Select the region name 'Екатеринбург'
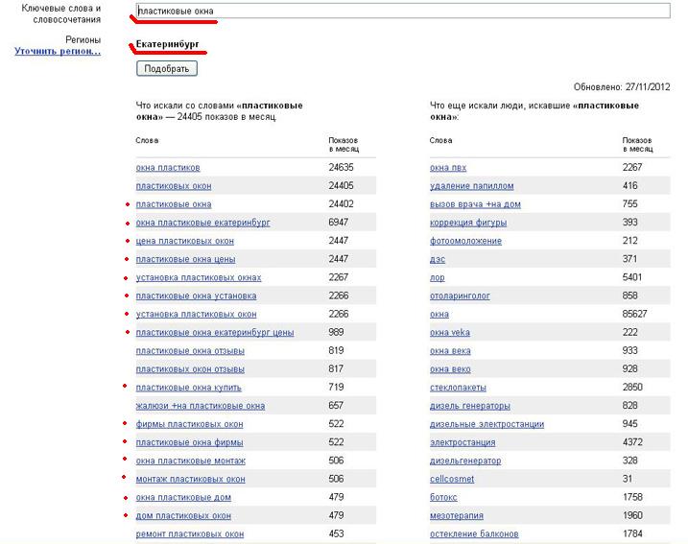 tap(167, 44)
